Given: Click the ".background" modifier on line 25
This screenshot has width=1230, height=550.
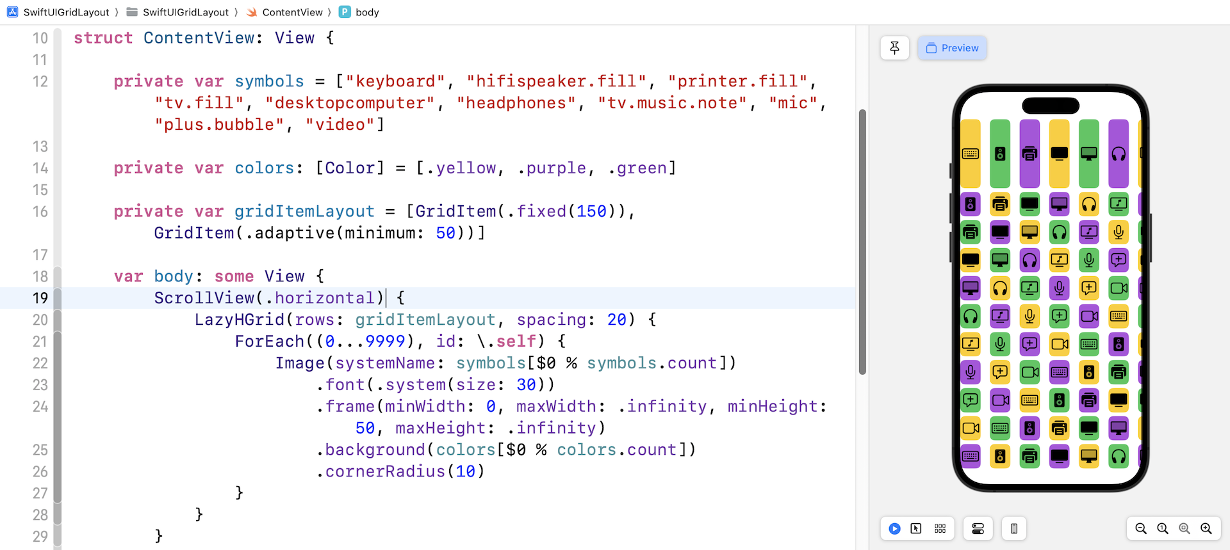Looking at the screenshot, I should click(370, 450).
